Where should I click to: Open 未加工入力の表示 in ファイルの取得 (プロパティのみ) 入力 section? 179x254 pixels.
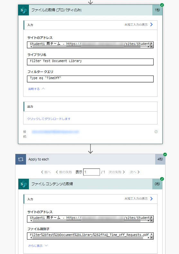point(139,25)
